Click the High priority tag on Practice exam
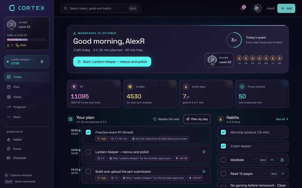This screenshot has height=188, width=302. (102, 139)
